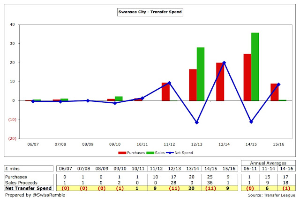Click the chart x-axis label 13/14
The image size is (300, 199).
[224, 144]
